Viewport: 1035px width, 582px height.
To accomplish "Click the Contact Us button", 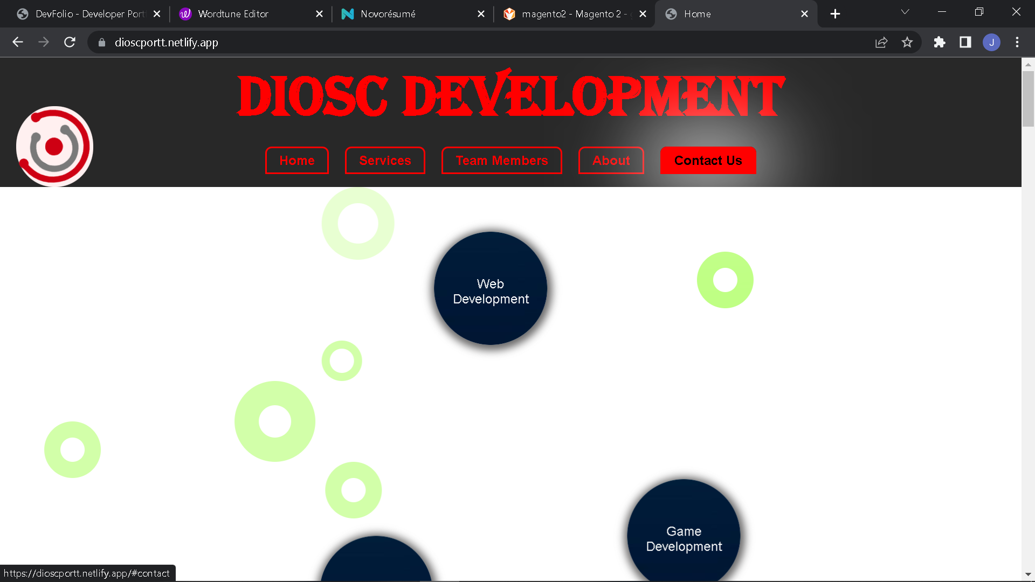I will point(708,161).
